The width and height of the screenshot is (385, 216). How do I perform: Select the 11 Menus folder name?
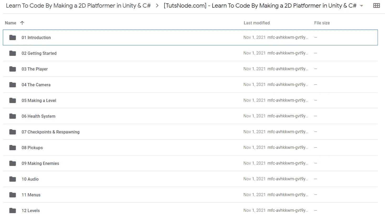pyautogui.click(x=31, y=195)
